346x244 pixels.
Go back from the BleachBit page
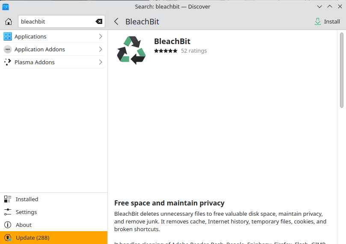(x=116, y=22)
